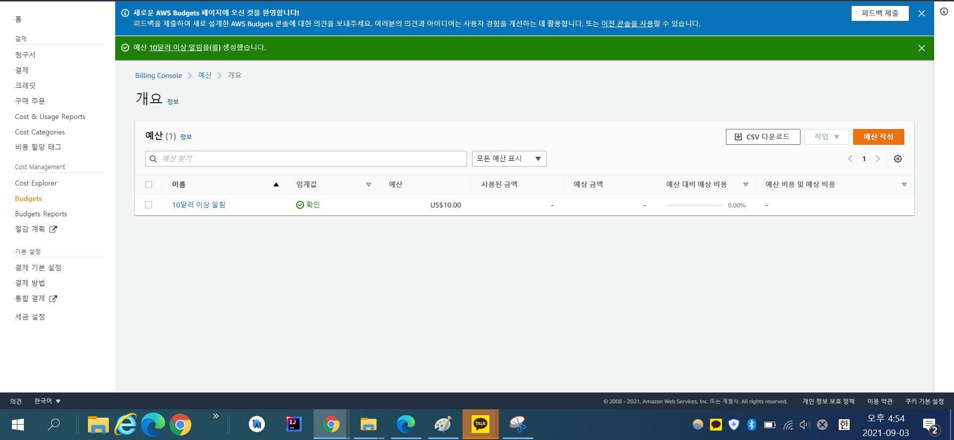Open the Bluetooth tray icon
Viewport: 954px width, 440px height.
point(751,425)
